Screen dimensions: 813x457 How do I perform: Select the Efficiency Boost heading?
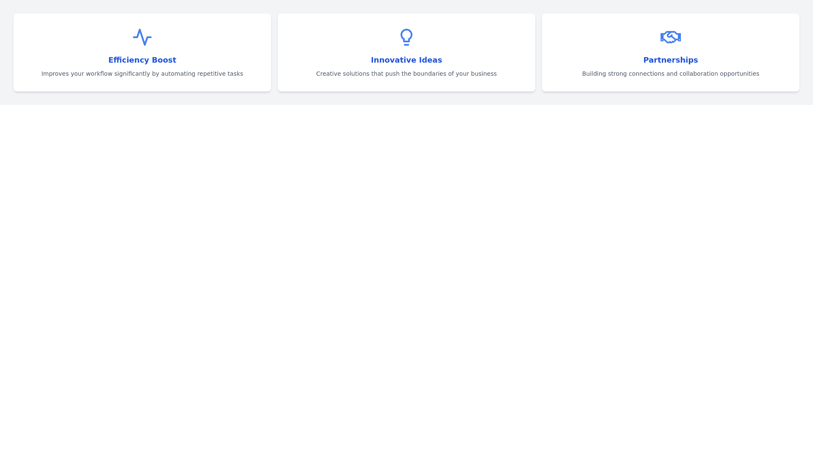[142, 60]
